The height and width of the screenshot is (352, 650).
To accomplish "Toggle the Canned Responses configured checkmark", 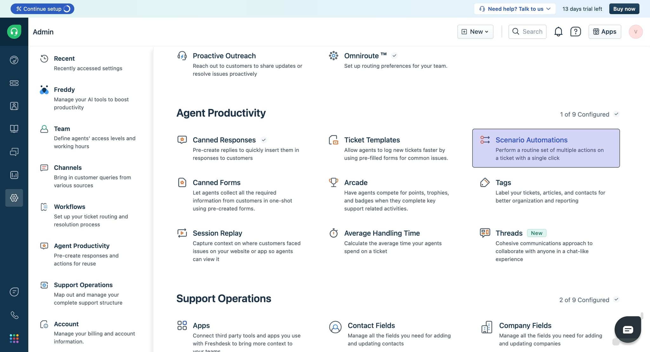I will [264, 140].
